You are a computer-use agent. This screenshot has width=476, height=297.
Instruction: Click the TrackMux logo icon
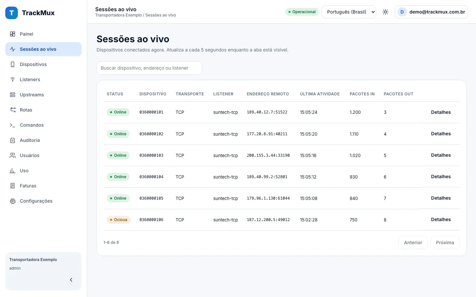coord(12,13)
